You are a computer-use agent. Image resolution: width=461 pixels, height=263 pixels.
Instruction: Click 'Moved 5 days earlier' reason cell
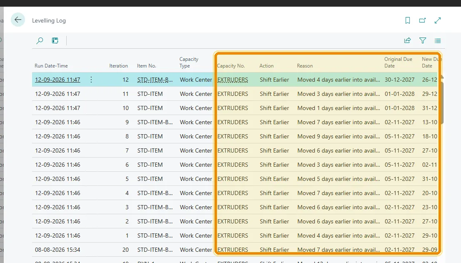coord(339,179)
